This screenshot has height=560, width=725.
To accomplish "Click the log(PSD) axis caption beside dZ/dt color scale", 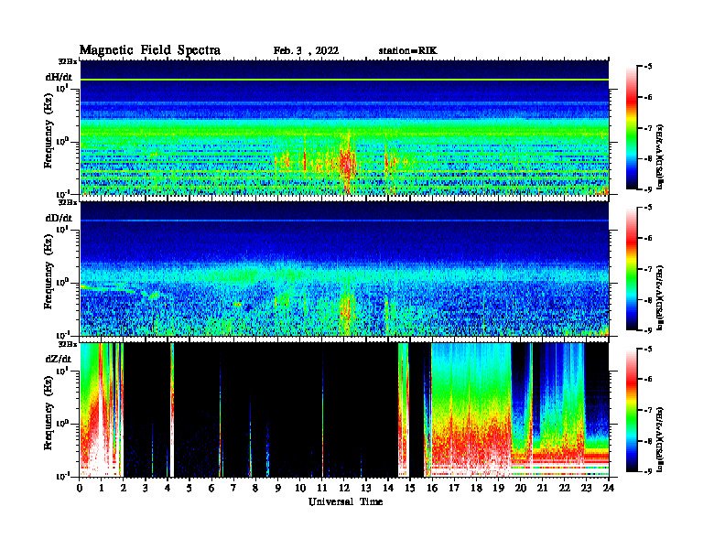I will [661, 439].
